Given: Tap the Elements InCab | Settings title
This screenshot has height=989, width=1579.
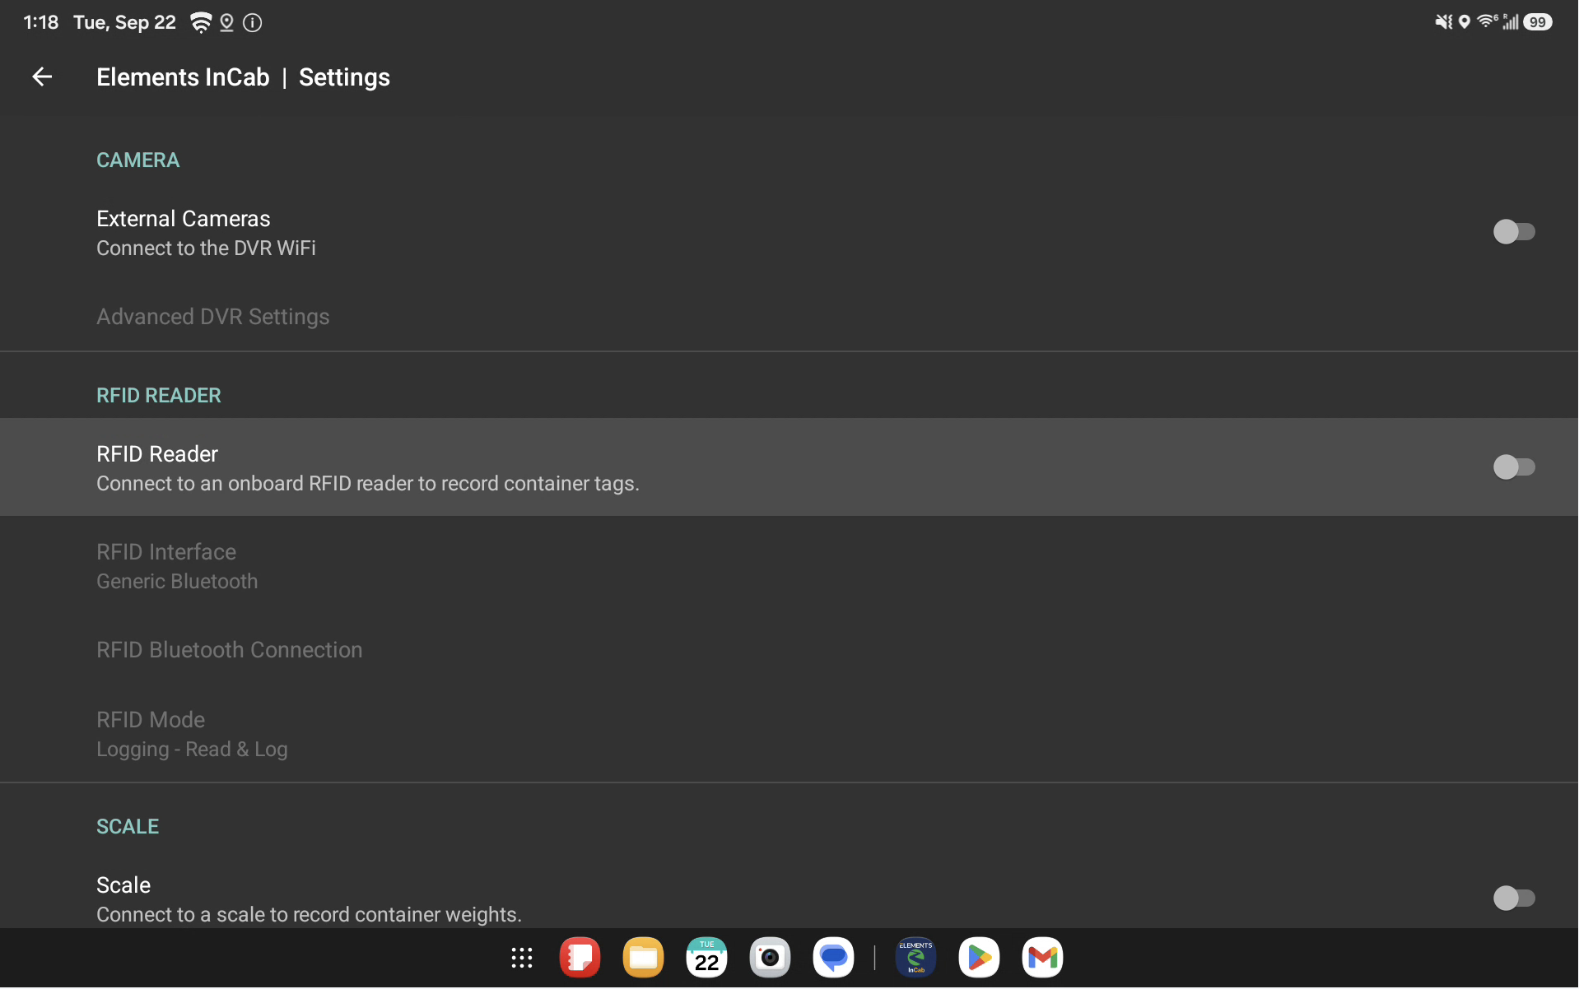Looking at the screenshot, I should click(243, 77).
